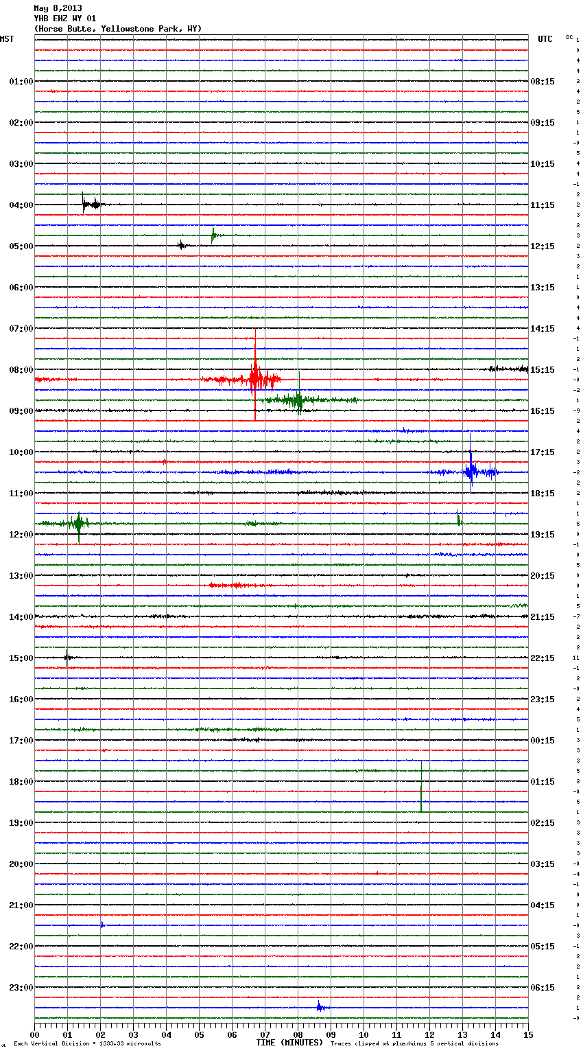Viewport: 583px width, 1053px height.
Task: Click the minute 07 tick label
Action: [265, 1034]
